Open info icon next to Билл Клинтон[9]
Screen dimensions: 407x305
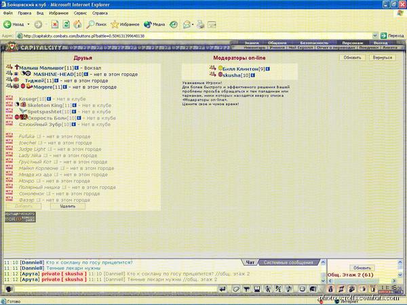click(268, 69)
